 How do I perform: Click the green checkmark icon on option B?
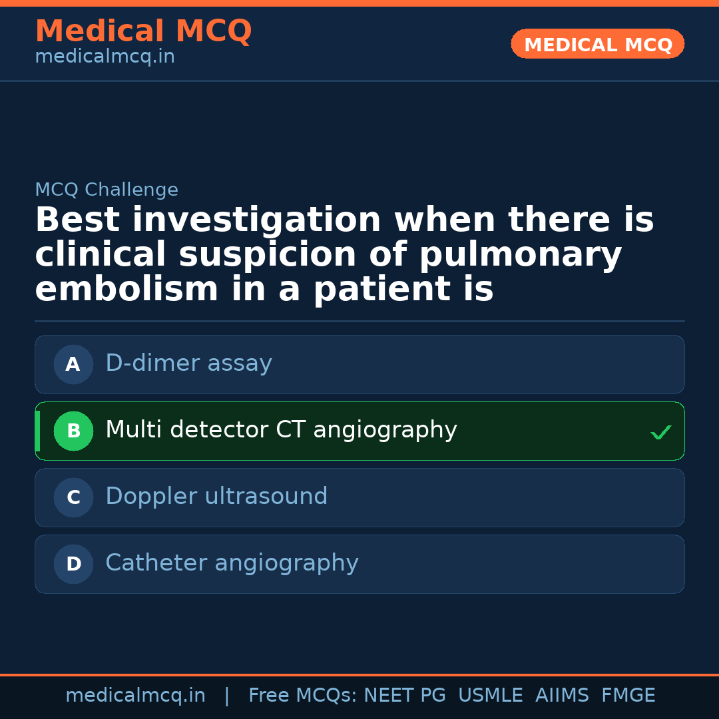(661, 432)
